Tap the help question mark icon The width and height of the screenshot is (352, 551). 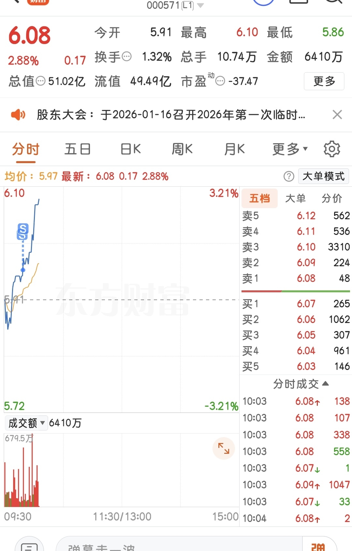289,176
